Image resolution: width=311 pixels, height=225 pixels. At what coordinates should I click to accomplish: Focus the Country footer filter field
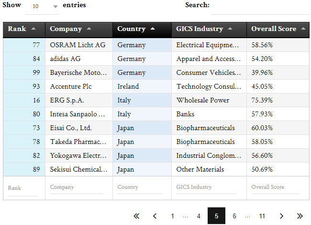[140, 187]
